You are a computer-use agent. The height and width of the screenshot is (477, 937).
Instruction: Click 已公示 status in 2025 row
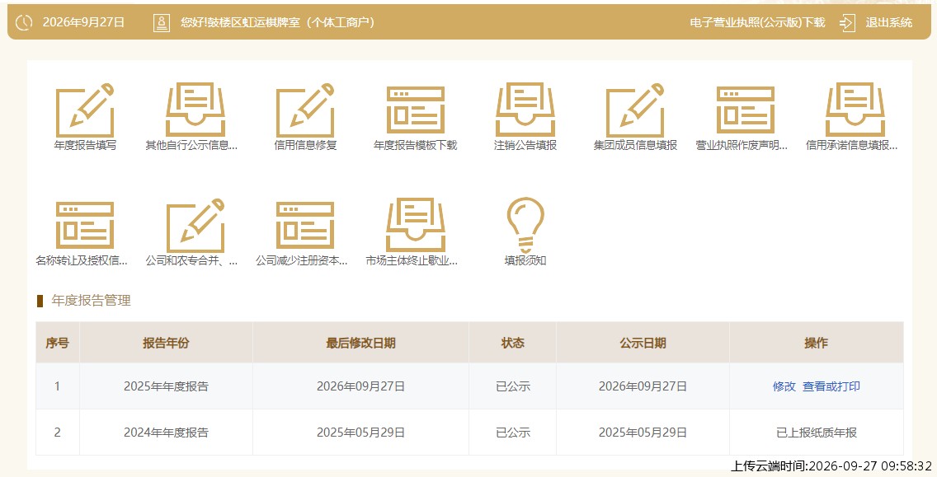click(513, 386)
